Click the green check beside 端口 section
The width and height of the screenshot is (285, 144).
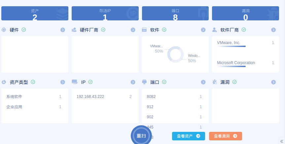164,82
